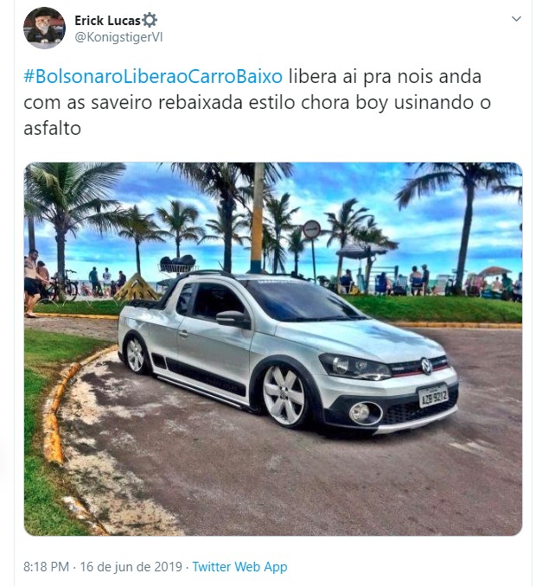This screenshot has height=586, width=542.
Task: Click the tweet text about saveiro rebaixada
Action: [x=258, y=102]
